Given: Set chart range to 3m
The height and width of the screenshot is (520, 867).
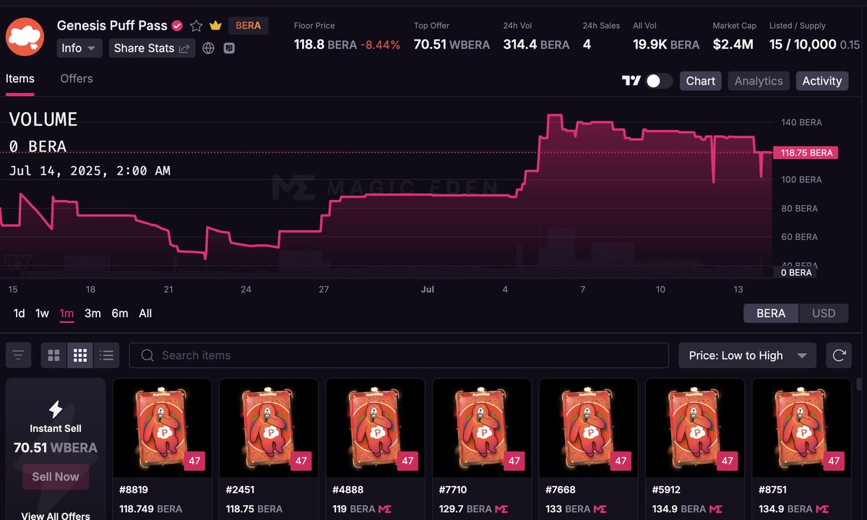Looking at the screenshot, I should (x=92, y=313).
